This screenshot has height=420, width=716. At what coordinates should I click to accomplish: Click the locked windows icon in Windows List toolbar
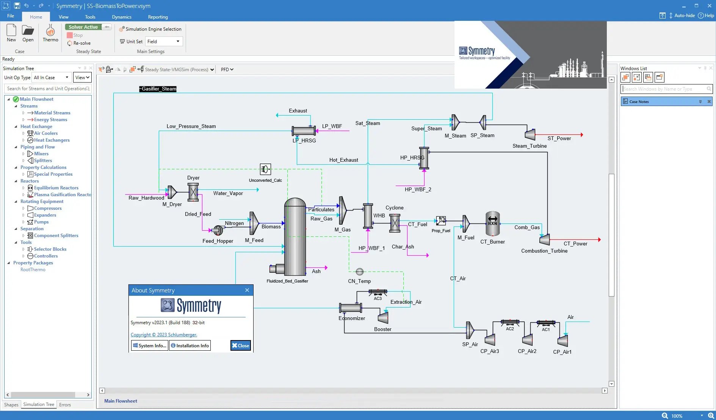[648, 78]
